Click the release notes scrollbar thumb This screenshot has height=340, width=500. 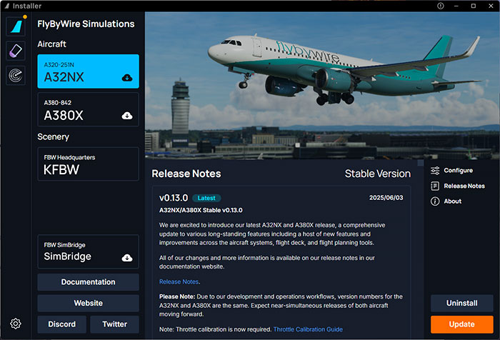(421, 163)
